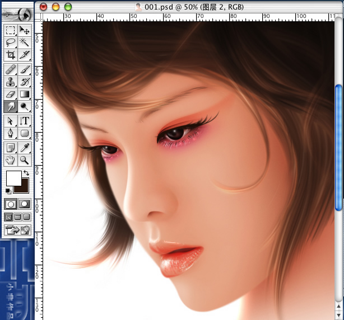Select the Dodge tool
The height and width of the screenshot is (320, 344).
24,107
